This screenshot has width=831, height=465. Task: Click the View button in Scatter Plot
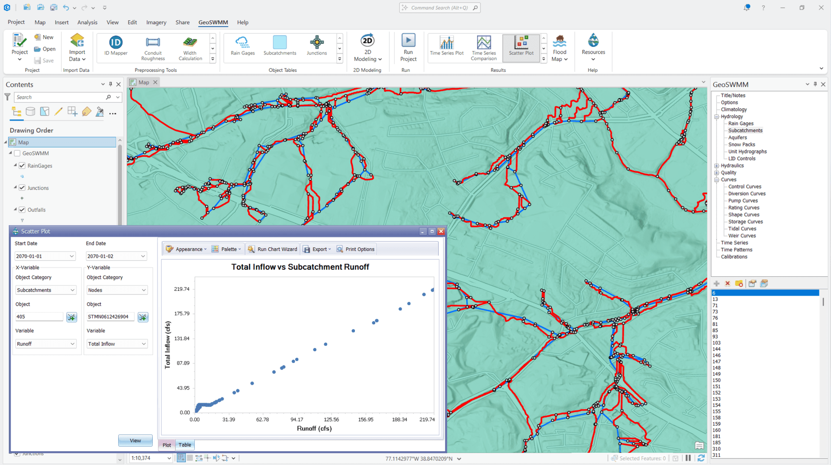tap(135, 440)
